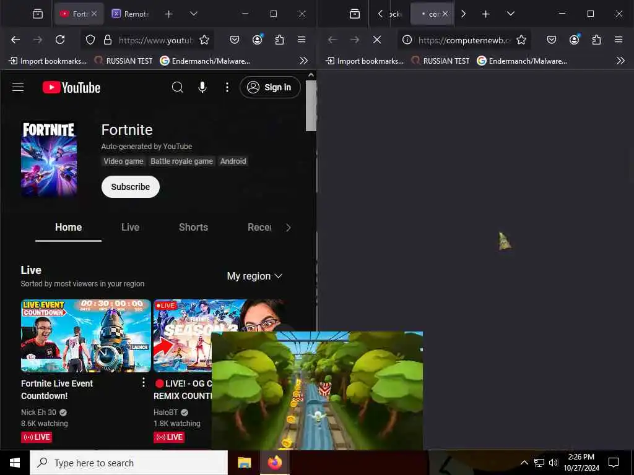
Task: Open Endermanch/Malware bookmark in right window
Action: pyautogui.click(x=522, y=61)
